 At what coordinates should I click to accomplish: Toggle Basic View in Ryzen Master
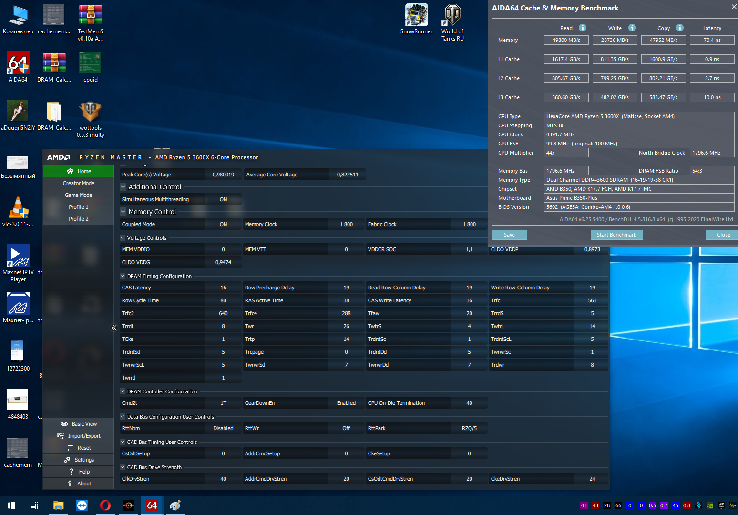click(79, 424)
